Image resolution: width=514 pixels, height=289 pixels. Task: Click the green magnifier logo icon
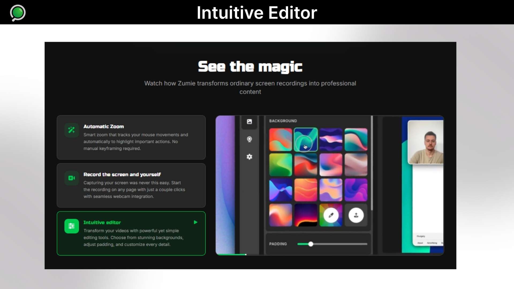[x=18, y=13]
